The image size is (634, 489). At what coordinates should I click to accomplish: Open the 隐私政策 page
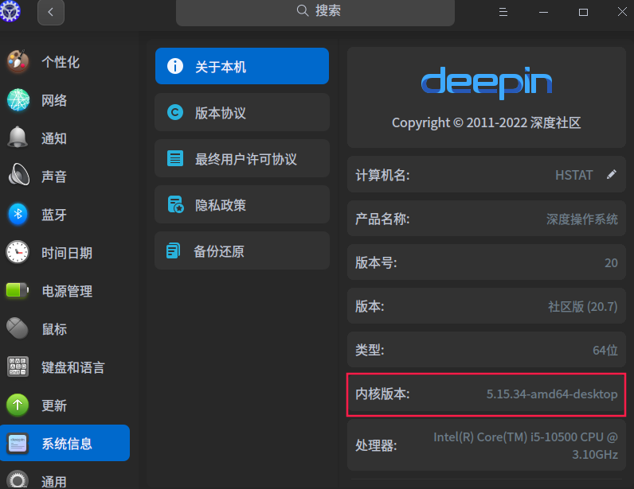click(x=242, y=204)
